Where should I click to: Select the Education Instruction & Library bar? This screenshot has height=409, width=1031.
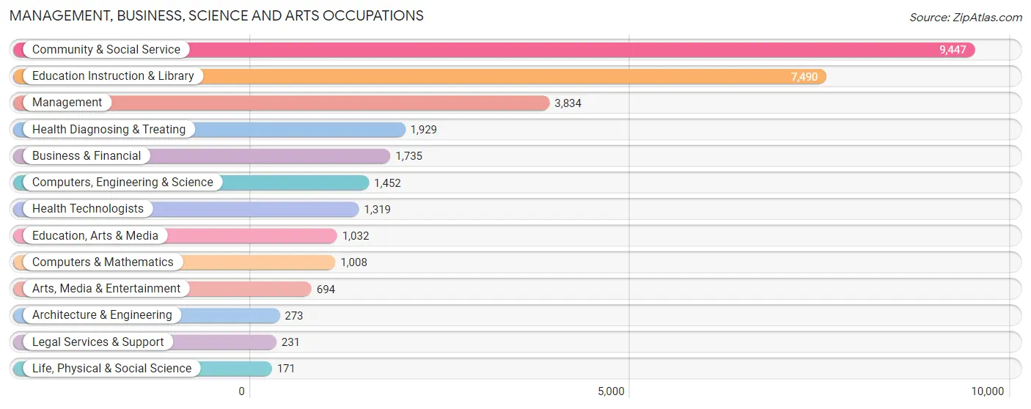tap(419, 76)
